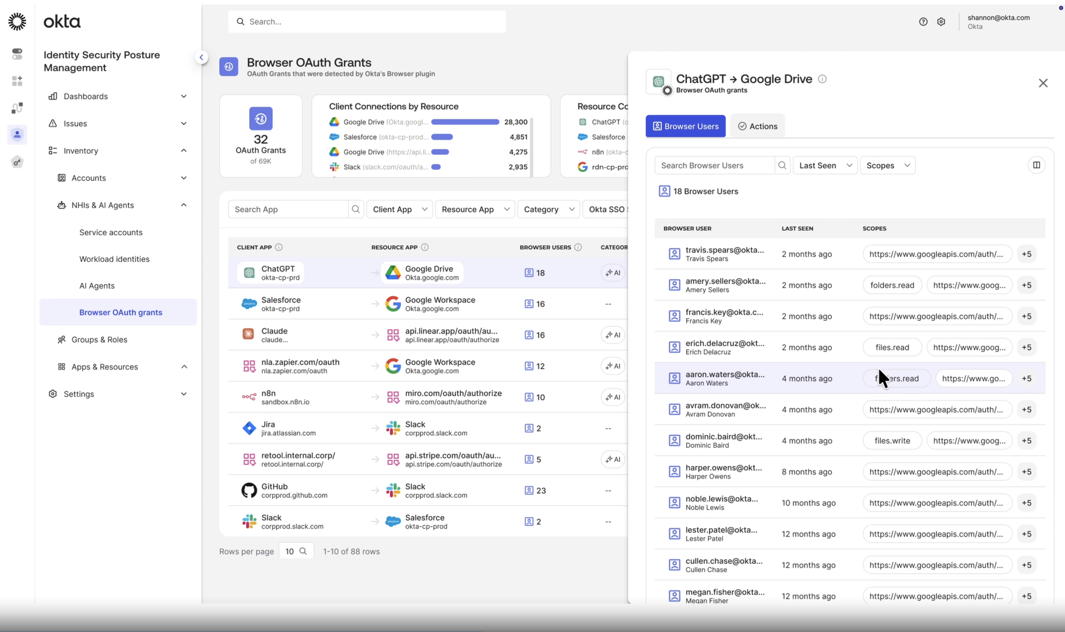Click the AI badge on Claude row
The height and width of the screenshot is (632, 1065).
[x=613, y=335]
